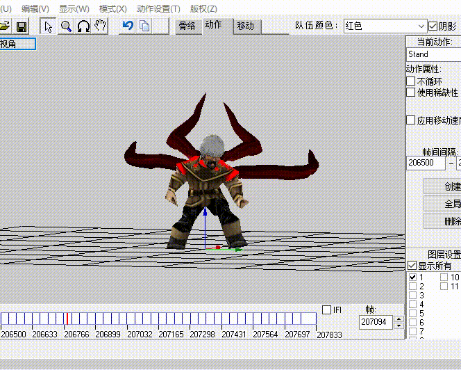Click the 全局 button
This screenshot has width=461, height=370.
[442, 204]
